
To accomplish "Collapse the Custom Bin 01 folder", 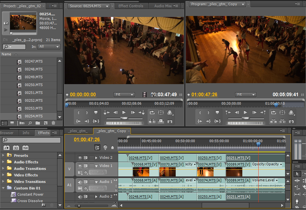I will tap(3, 188).
